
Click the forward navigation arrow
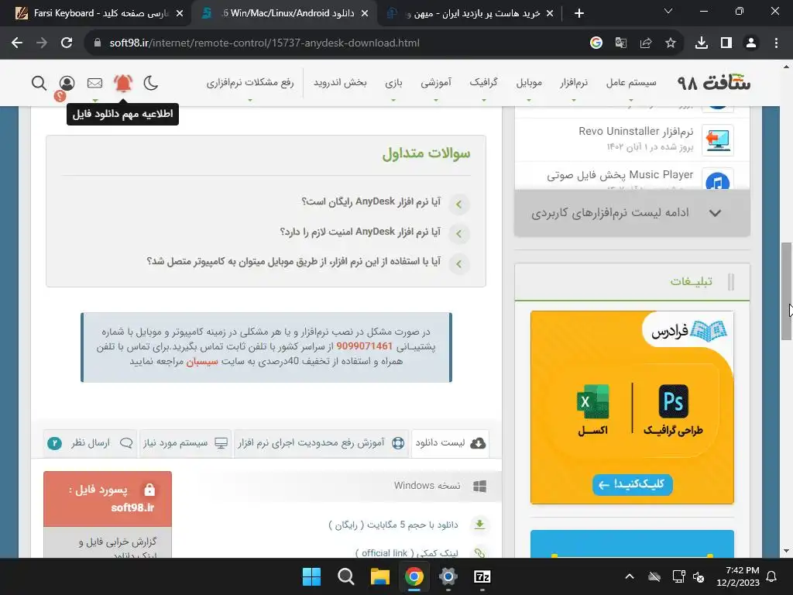pyautogui.click(x=42, y=43)
